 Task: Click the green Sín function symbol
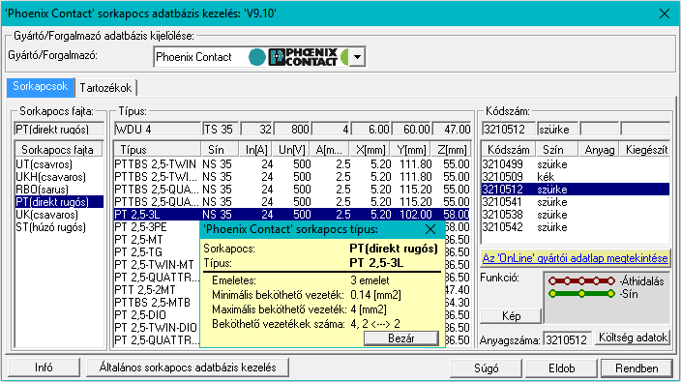[x=581, y=294]
